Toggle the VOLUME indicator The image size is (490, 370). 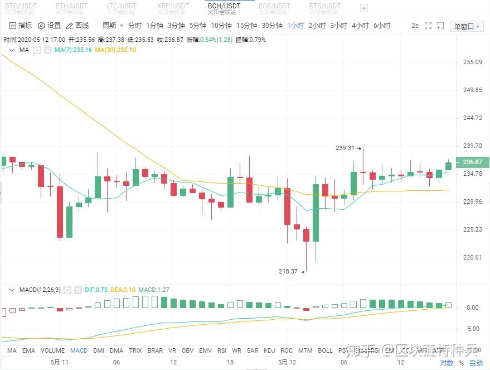point(52,350)
